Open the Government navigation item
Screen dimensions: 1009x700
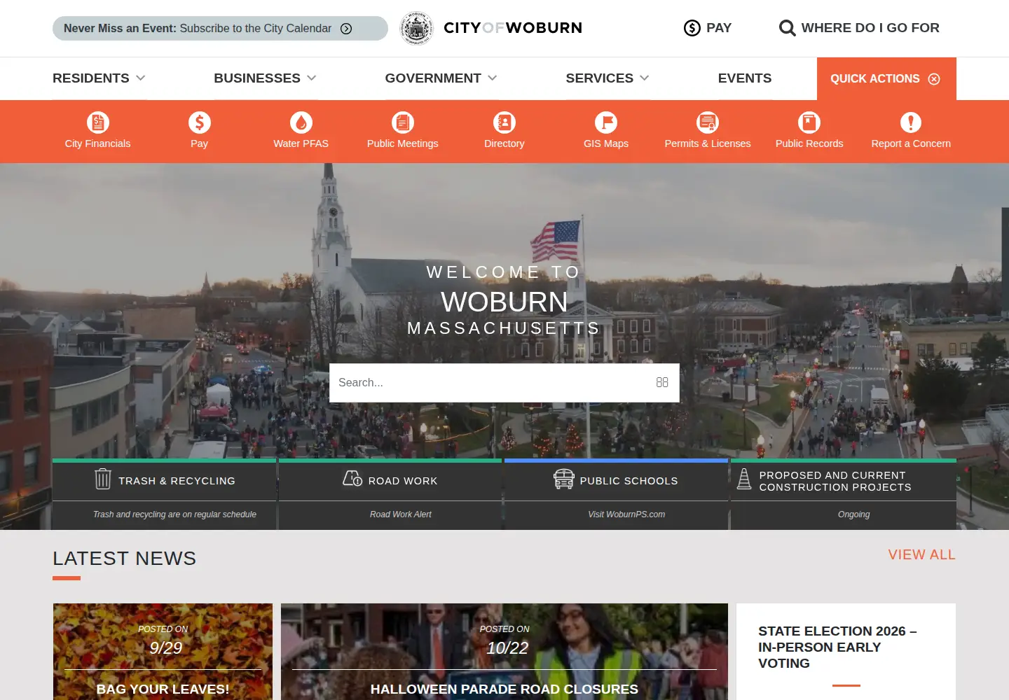tap(433, 78)
